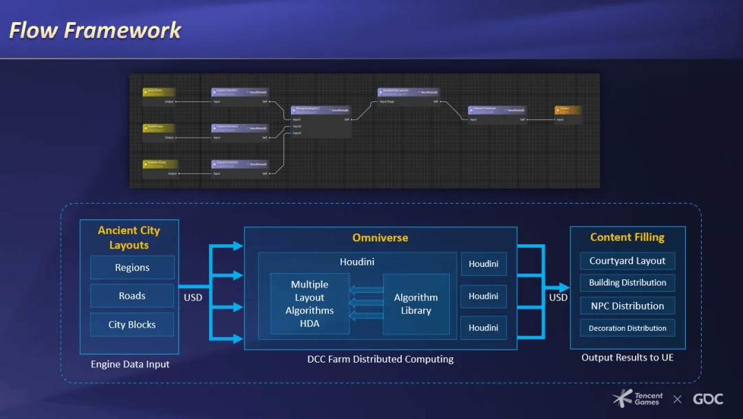Select the Multiple Layout Algorithms HDA block

[310, 304]
